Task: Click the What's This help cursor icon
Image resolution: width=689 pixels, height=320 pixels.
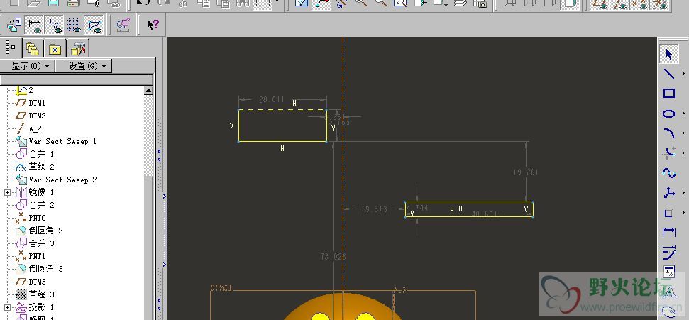Action: point(153,25)
